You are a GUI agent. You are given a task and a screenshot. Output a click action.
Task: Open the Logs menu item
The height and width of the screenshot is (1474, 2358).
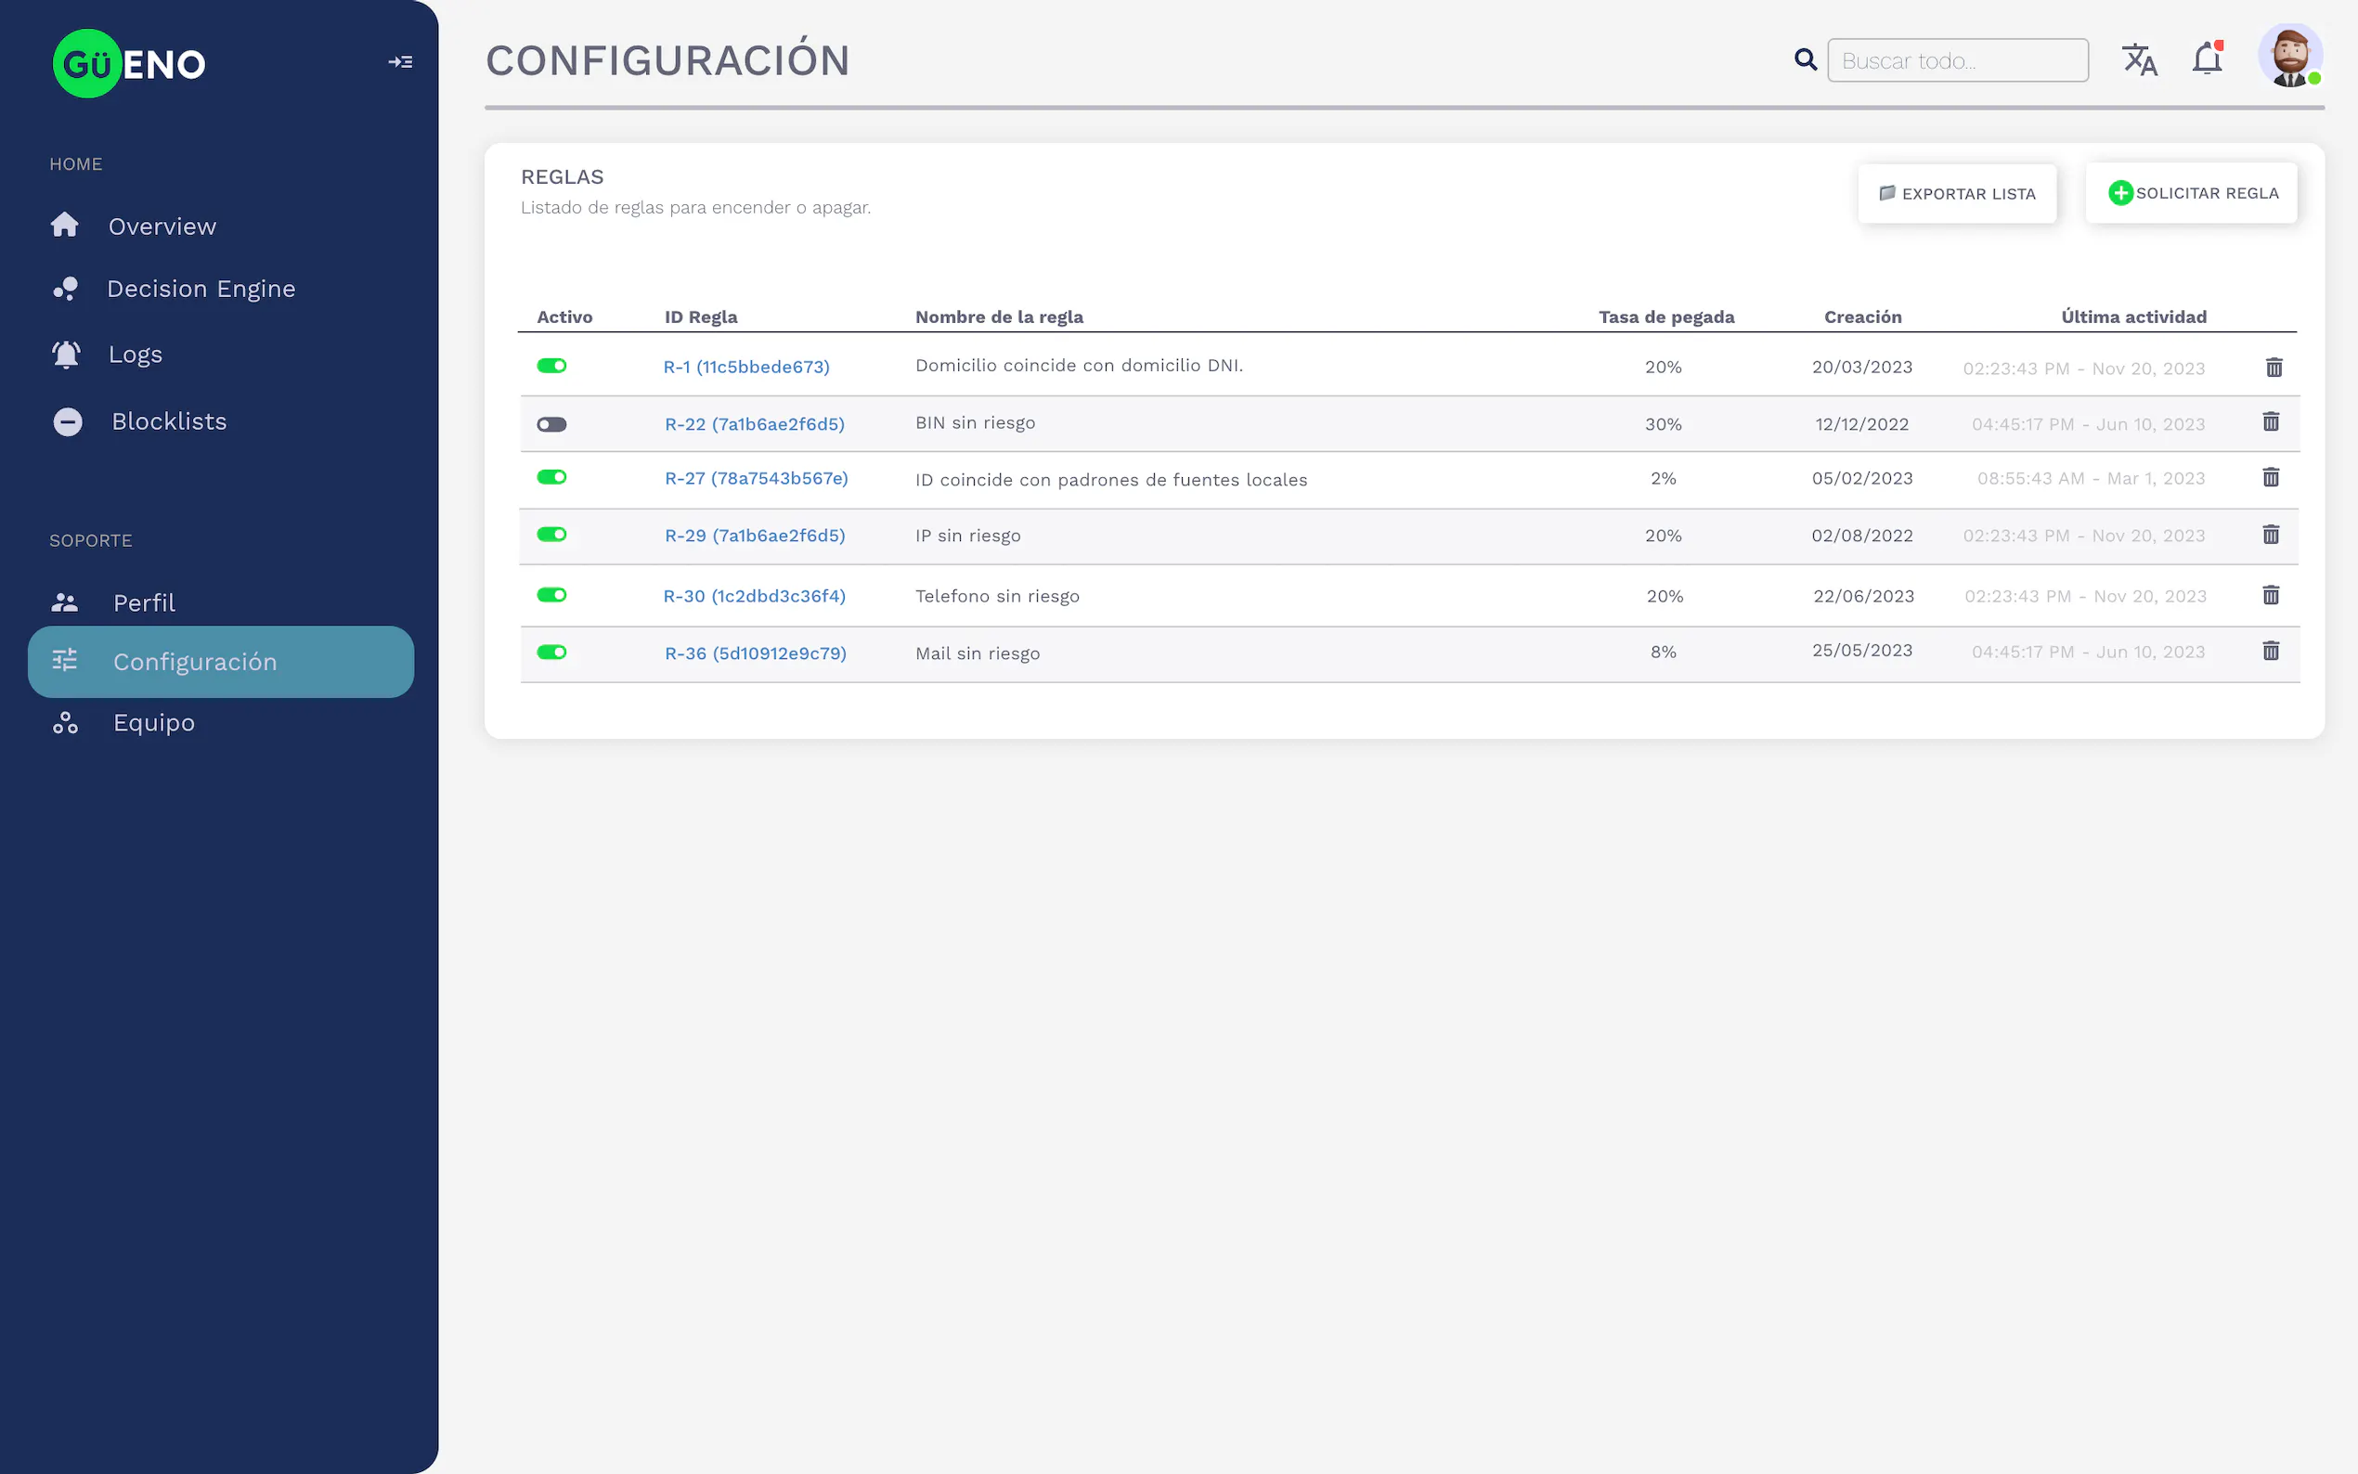[x=136, y=355]
